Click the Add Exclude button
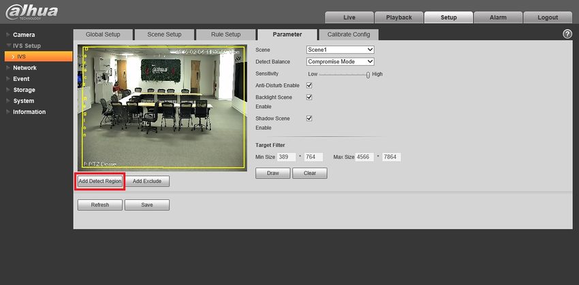579x285 pixels. click(147, 182)
